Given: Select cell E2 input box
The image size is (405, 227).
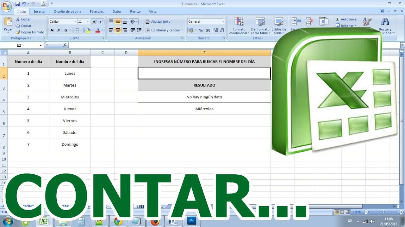Looking at the screenshot, I should tap(204, 73).
